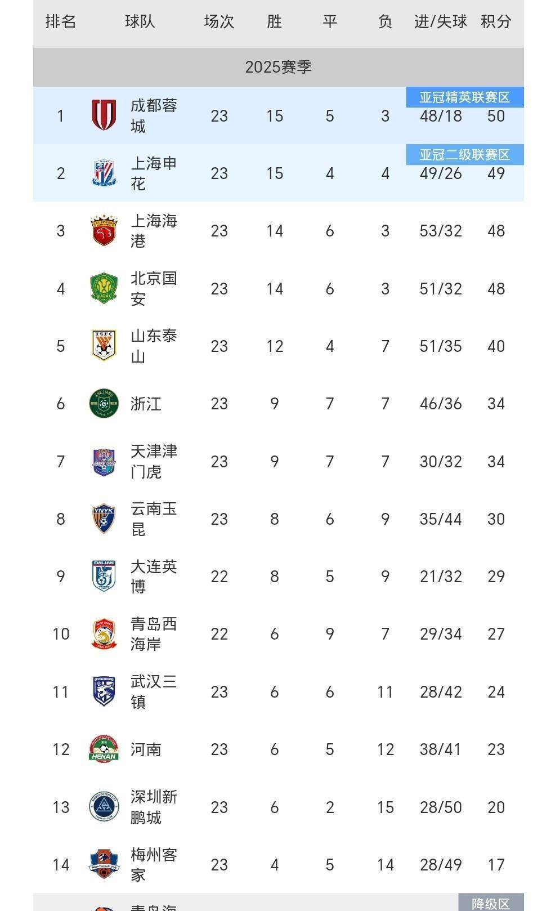Select the Meizhou Hakka team crest

pos(104,864)
